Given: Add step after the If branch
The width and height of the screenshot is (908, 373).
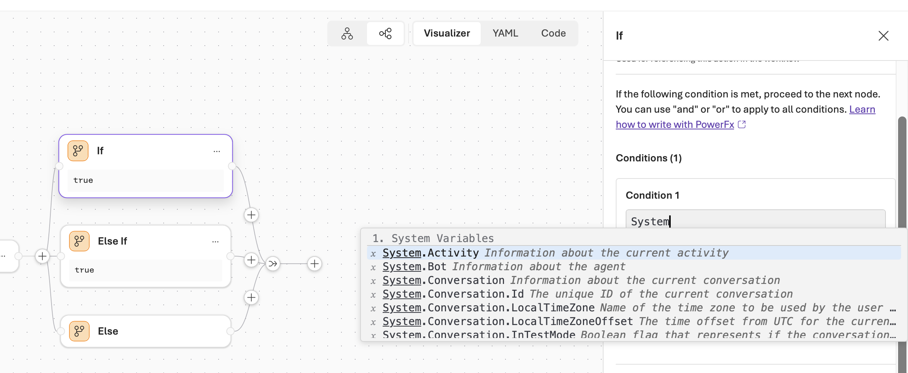Looking at the screenshot, I should coord(251,215).
